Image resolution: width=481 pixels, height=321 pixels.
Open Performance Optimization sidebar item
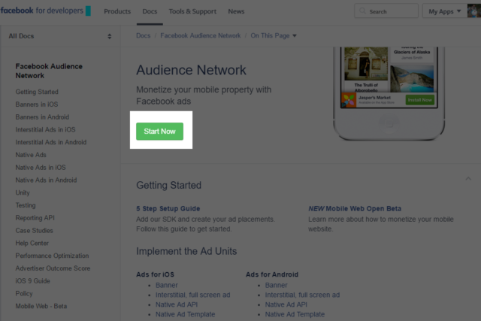[x=52, y=256]
